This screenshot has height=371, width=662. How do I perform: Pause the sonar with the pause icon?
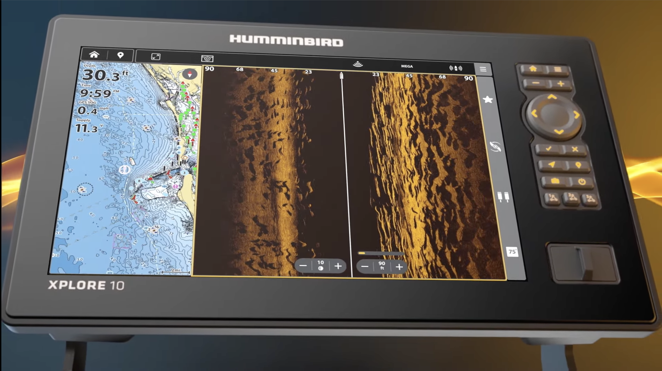pyautogui.click(x=503, y=197)
